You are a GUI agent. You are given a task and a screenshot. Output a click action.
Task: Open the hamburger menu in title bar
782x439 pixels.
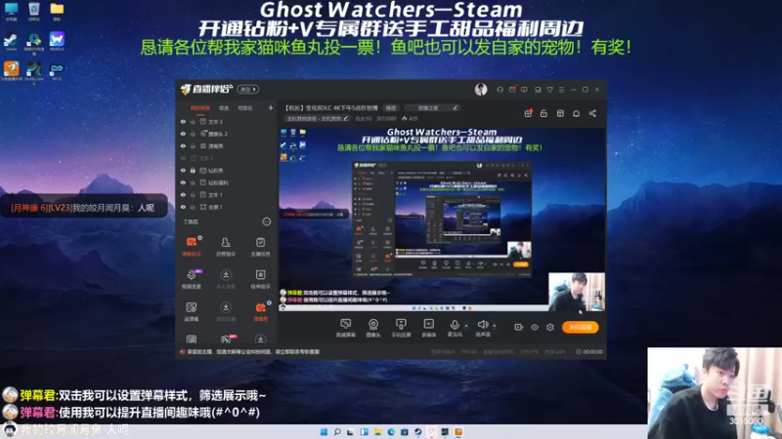pyautogui.click(x=561, y=90)
